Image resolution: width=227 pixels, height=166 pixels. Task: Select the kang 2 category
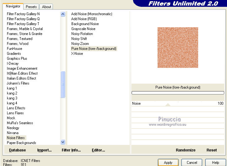[x=12, y=93]
